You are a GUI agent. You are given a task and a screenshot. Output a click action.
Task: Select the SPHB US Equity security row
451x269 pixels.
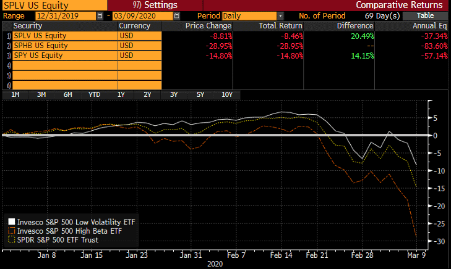pos(65,46)
